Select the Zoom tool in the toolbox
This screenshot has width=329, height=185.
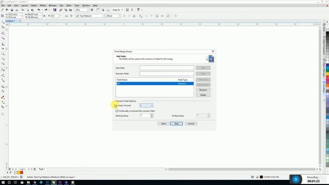[3, 38]
